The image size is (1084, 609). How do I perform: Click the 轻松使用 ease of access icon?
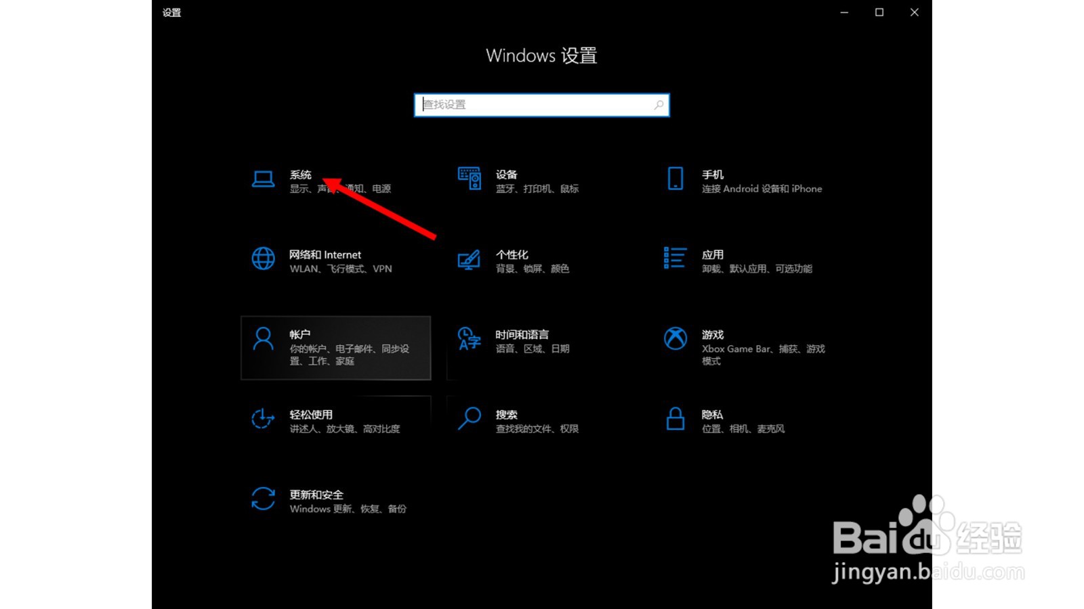(264, 419)
